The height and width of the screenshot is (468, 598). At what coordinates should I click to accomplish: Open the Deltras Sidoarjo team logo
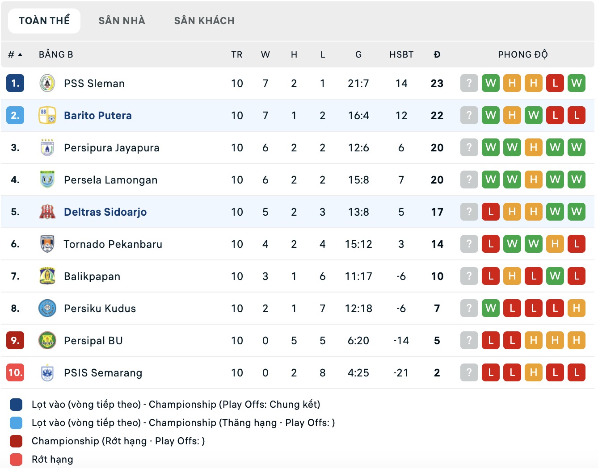(x=48, y=212)
